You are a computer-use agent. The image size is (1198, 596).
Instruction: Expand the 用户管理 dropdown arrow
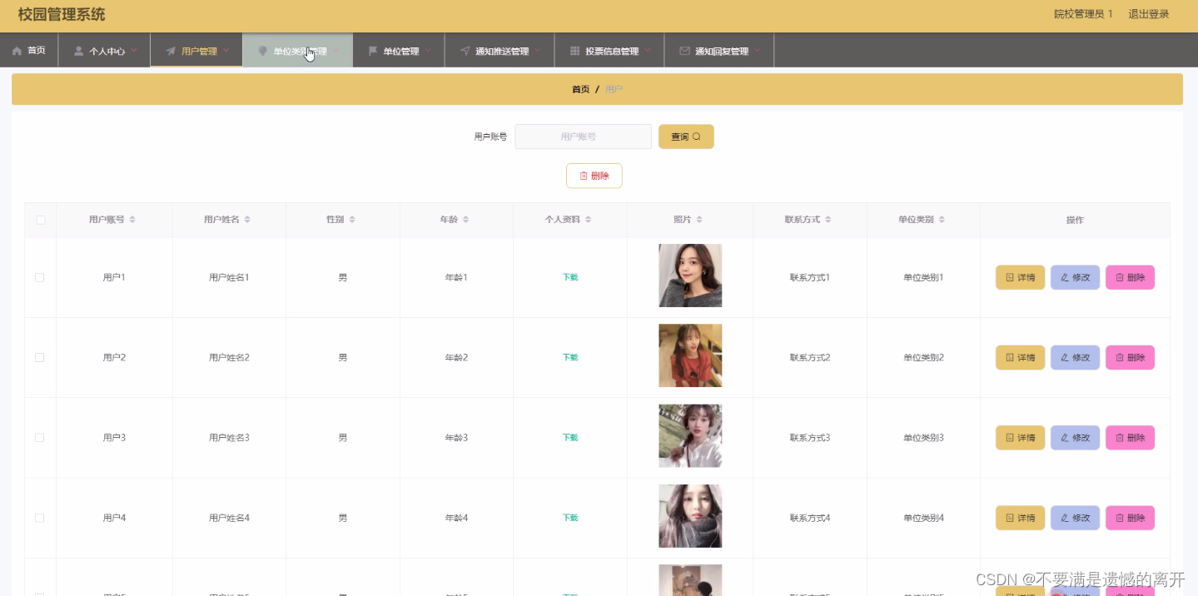tap(226, 51)
